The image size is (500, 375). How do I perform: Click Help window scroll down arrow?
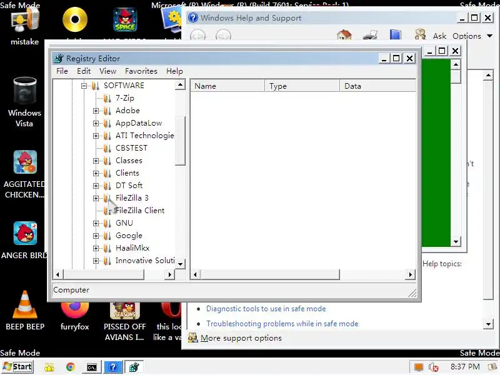click(488, 324)
